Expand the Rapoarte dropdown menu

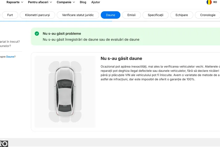tap(15, 2)
